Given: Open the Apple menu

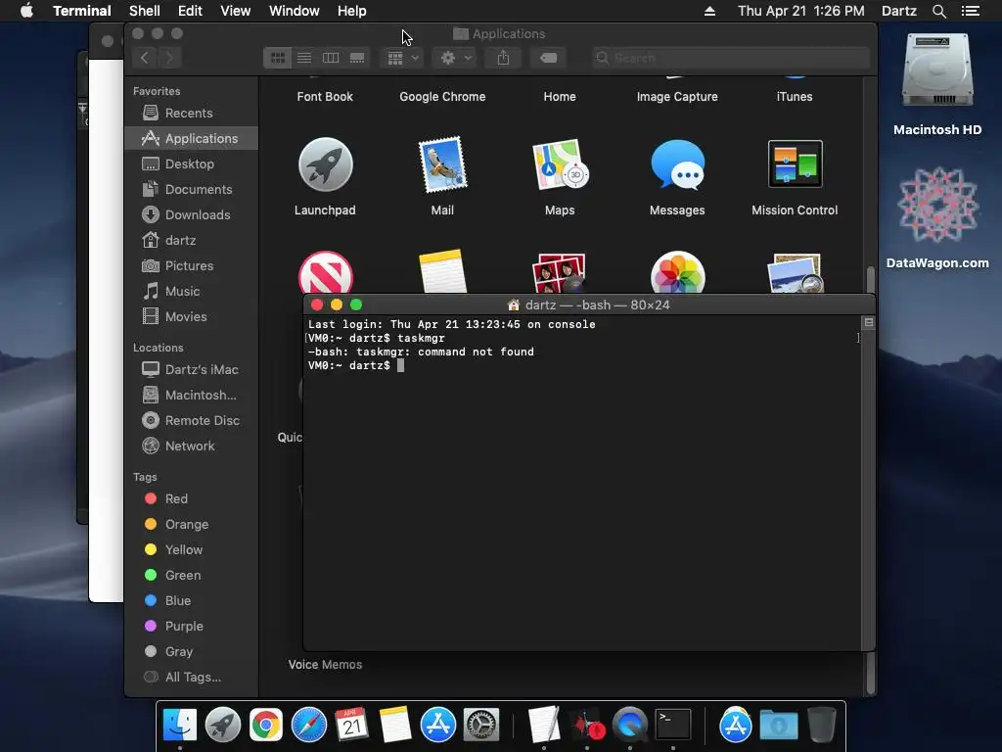Looking at the screenshot, I should 26,11.
